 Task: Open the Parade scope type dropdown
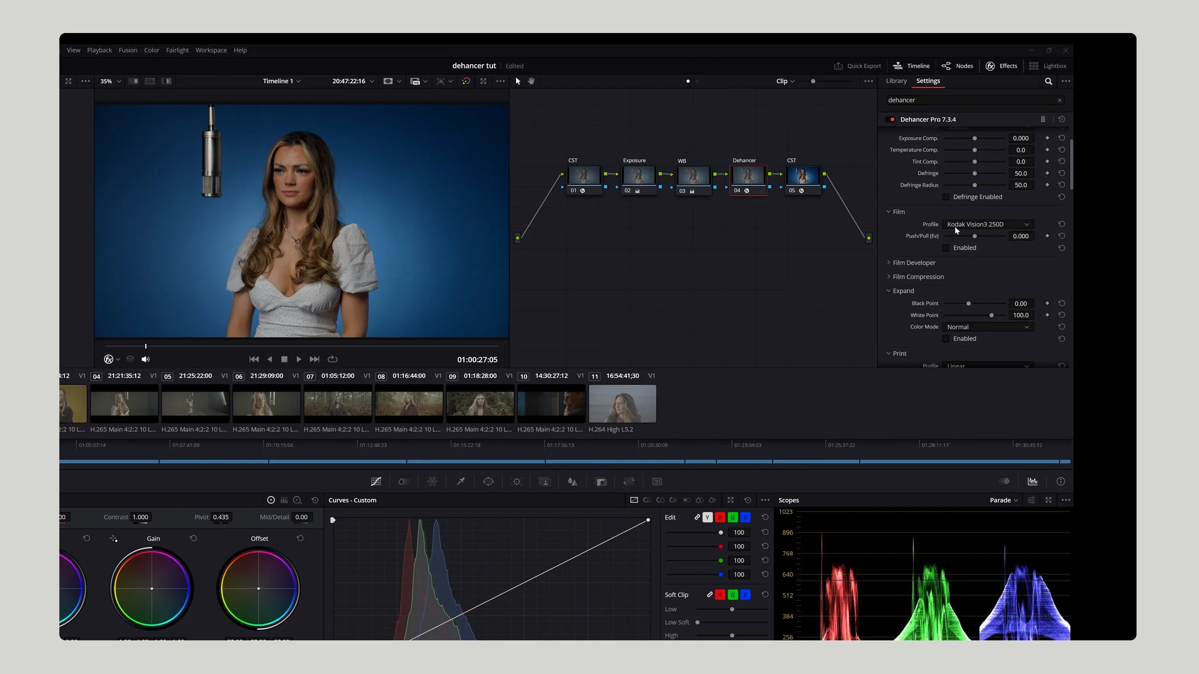pyautogui.click(x=1003, y=500)
